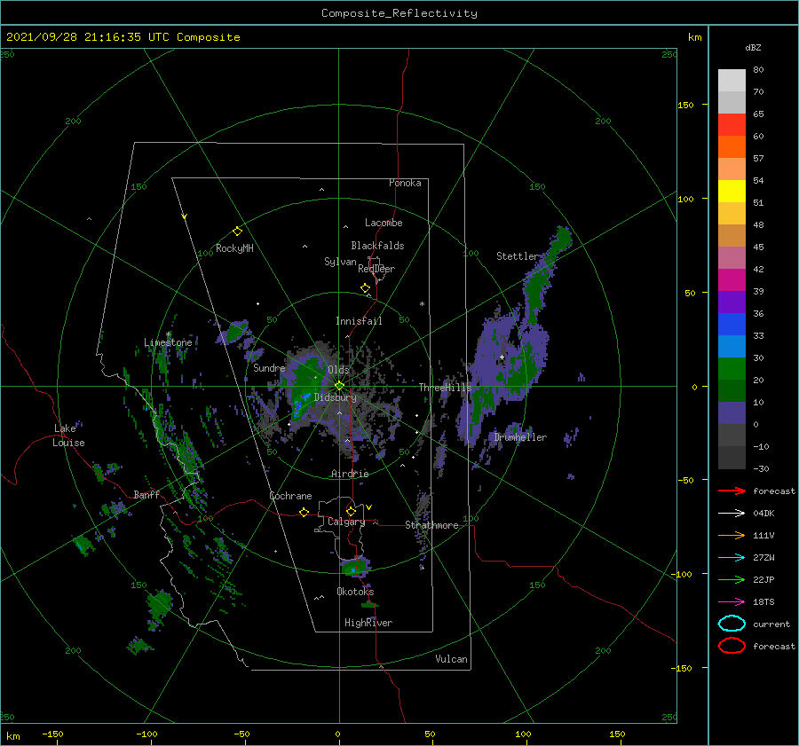Click the Limestone label

click(168, 342)
